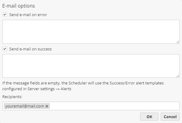
Task: Click the bottom-right corner of the Recipients box
Action: (x=178, y=109)
